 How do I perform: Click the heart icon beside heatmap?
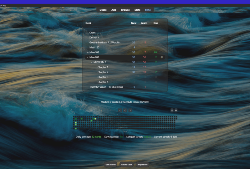[x=176, y=110]
